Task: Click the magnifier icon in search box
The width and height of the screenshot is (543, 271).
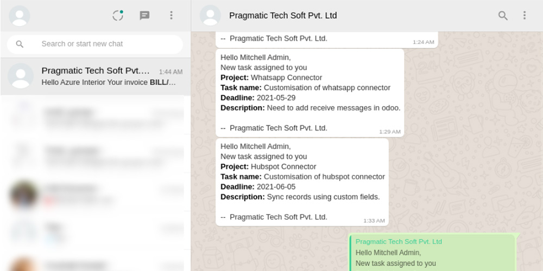Action: pyautogui.click(x=20, y=44)
